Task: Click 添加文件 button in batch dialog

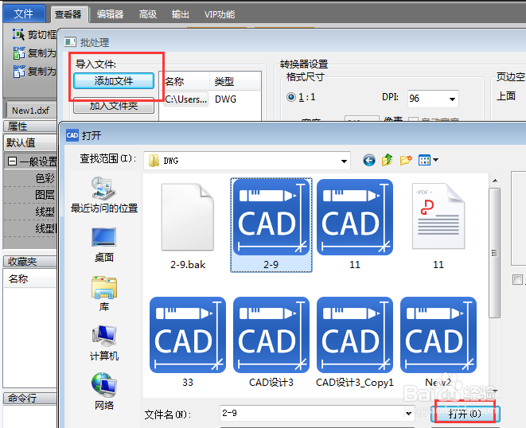Action: [114, 81]
